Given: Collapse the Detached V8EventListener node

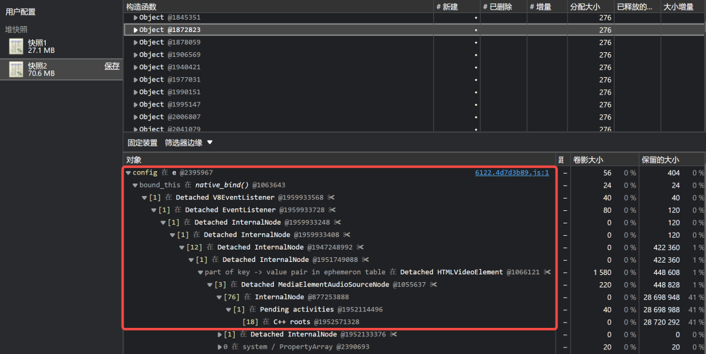Looking at the screenshot, I should pyautogui.click(x=144, y=197).
